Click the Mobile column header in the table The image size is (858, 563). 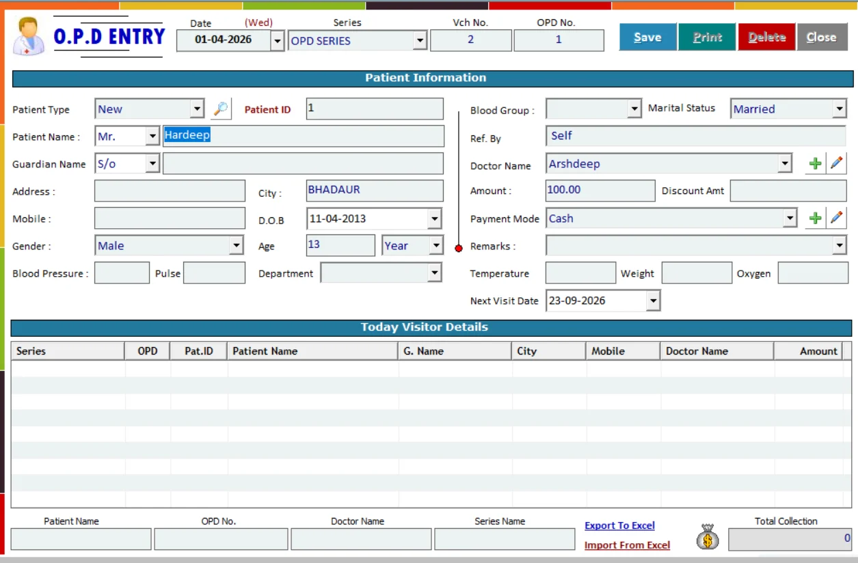point(623,351)
